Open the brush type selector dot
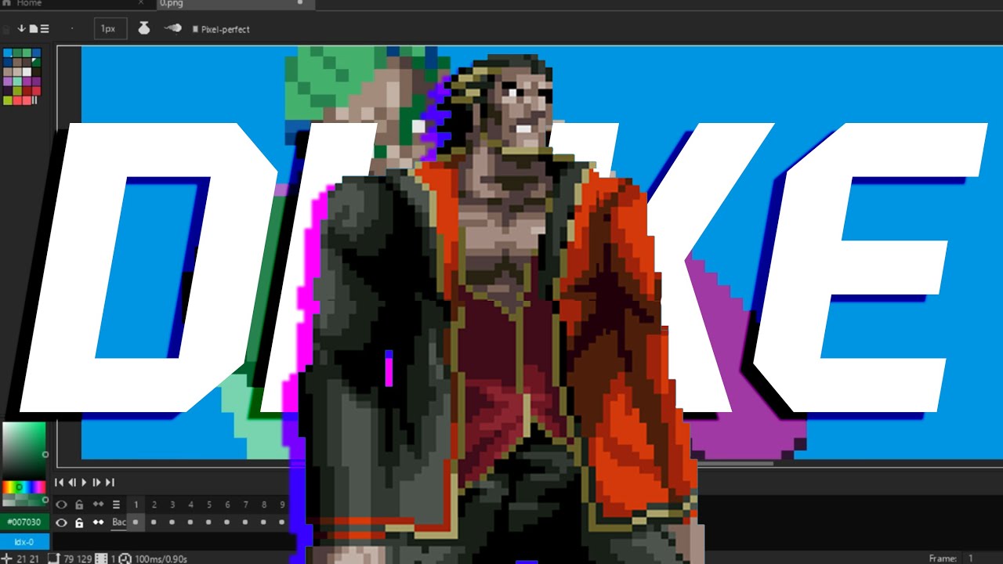Viewport: 1003px width, 564px height. 72,29
